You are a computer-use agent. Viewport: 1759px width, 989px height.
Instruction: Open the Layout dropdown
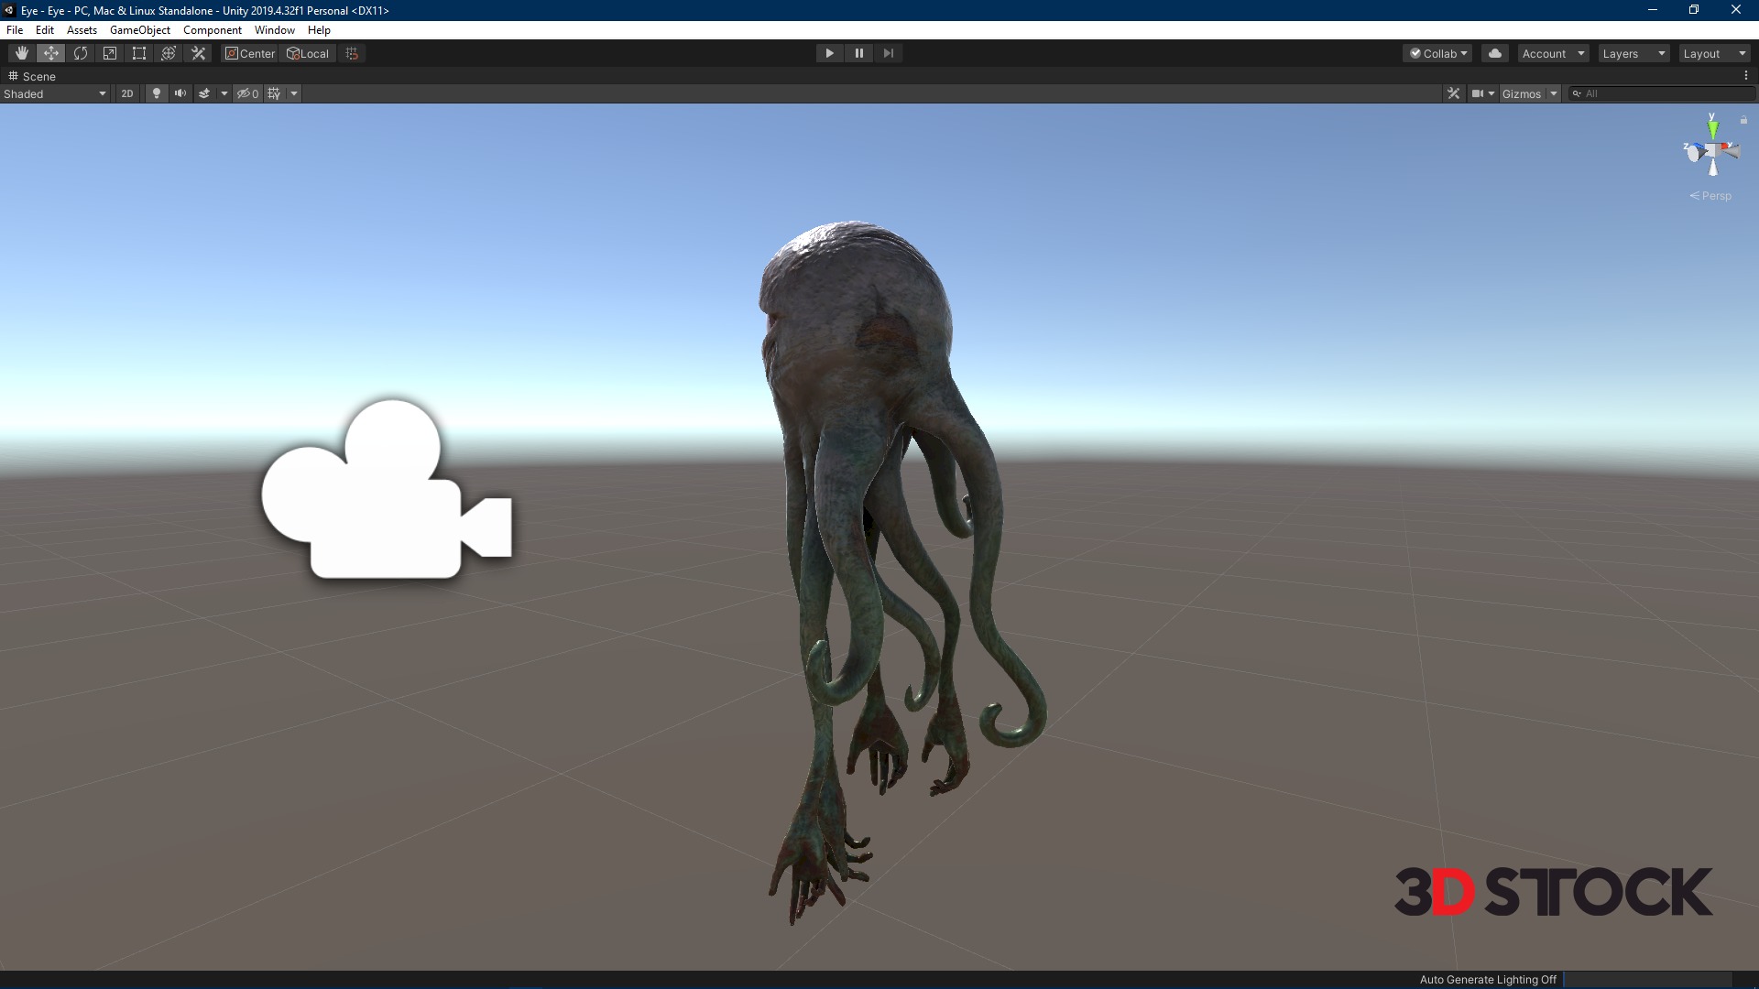tap(1714, 53)
